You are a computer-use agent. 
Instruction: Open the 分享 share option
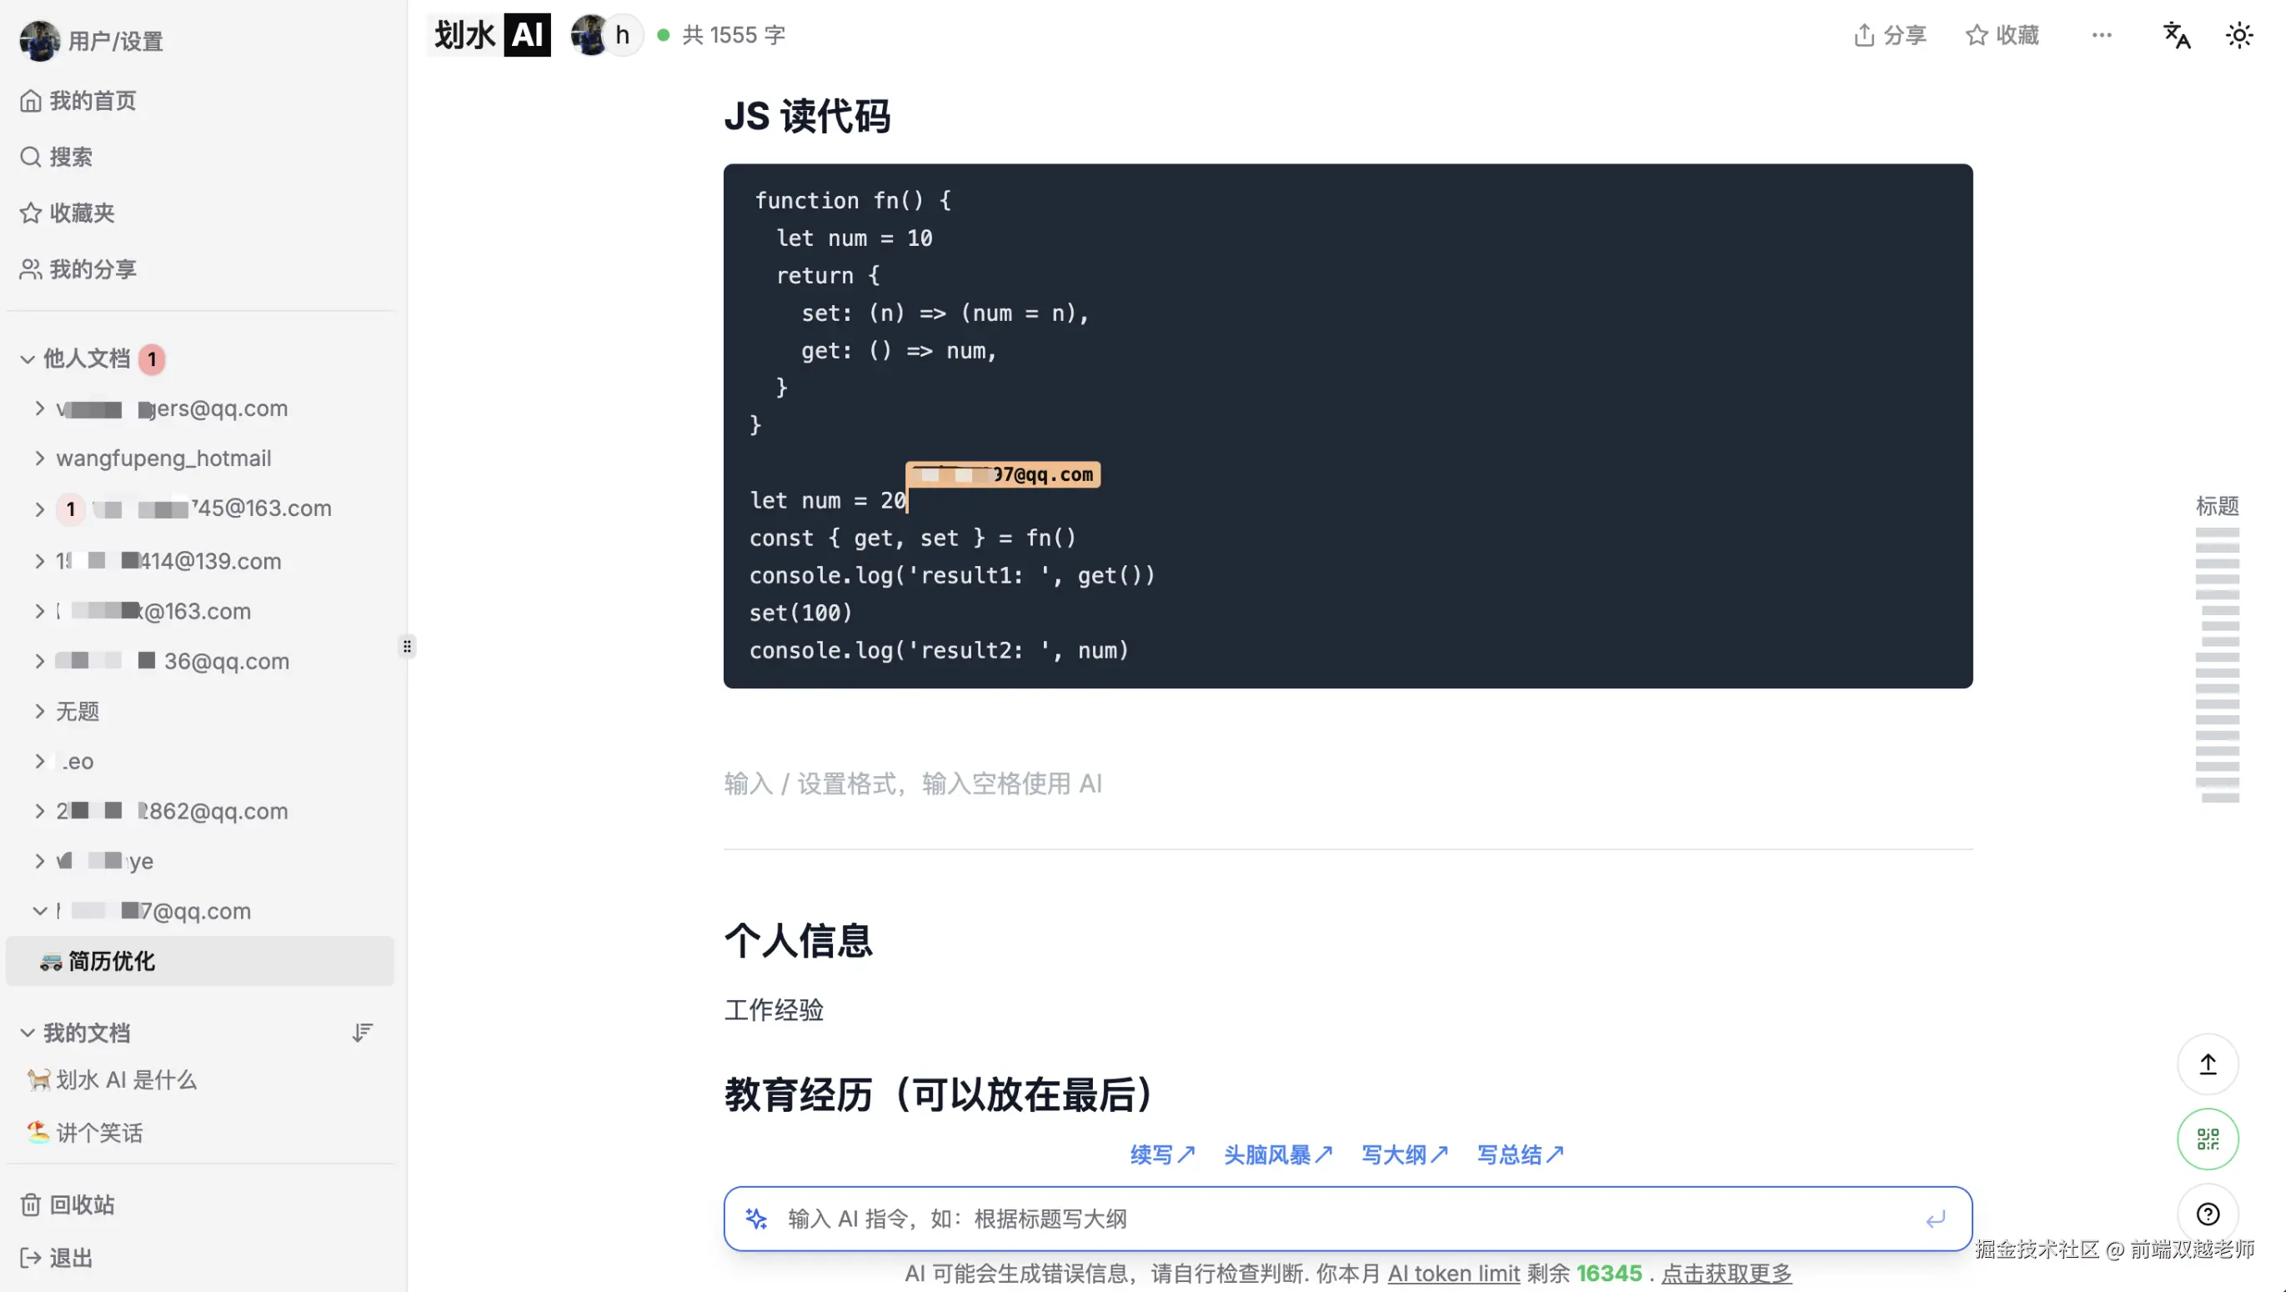point(1889,35)
